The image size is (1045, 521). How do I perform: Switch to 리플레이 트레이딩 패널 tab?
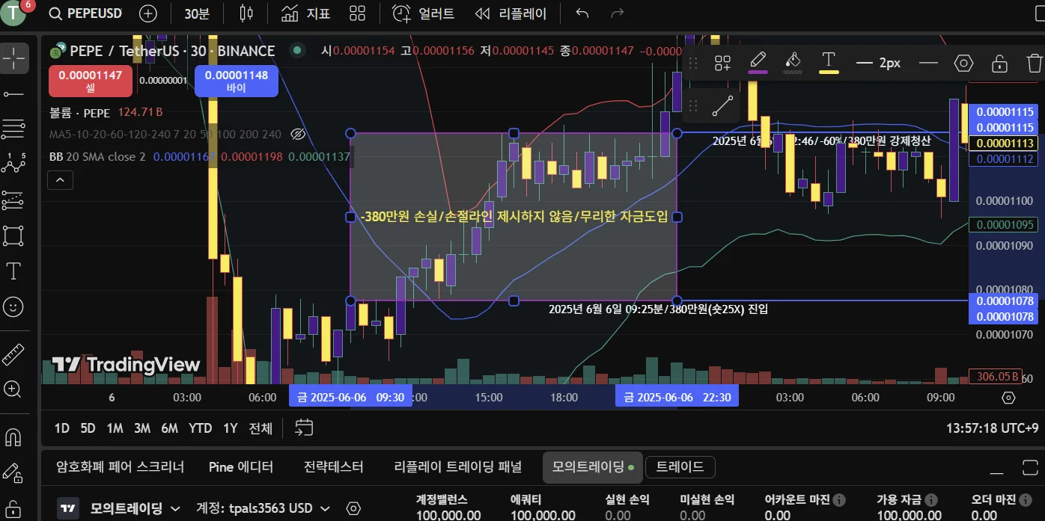coord(458,467)
